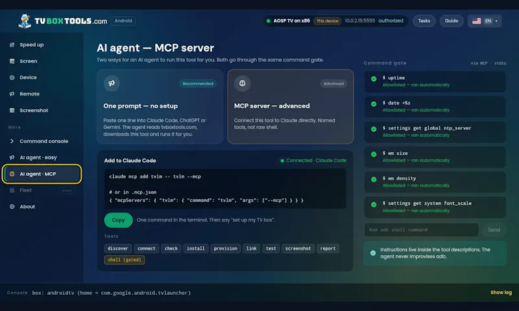The width and height of the screenshot is (519, 311).
Task: Click the Recommended badge
Action: pyautogui.click(x=198, y=84)
